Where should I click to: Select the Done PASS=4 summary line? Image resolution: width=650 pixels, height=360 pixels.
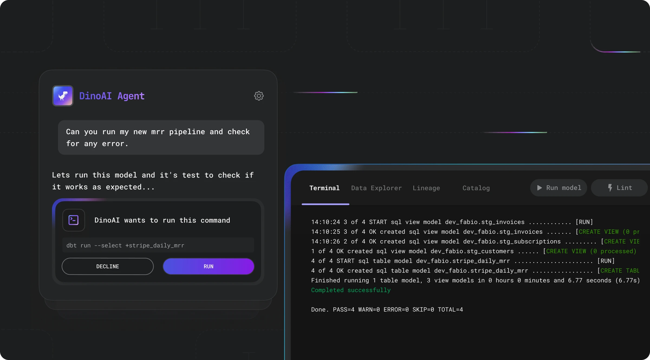(387, 309)
